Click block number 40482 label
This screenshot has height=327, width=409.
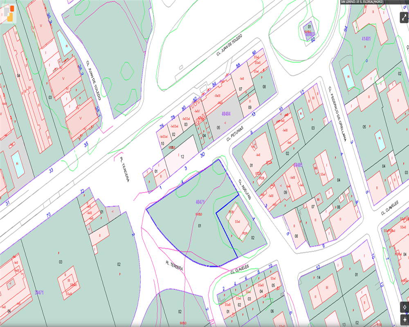[x=298, y=165]
